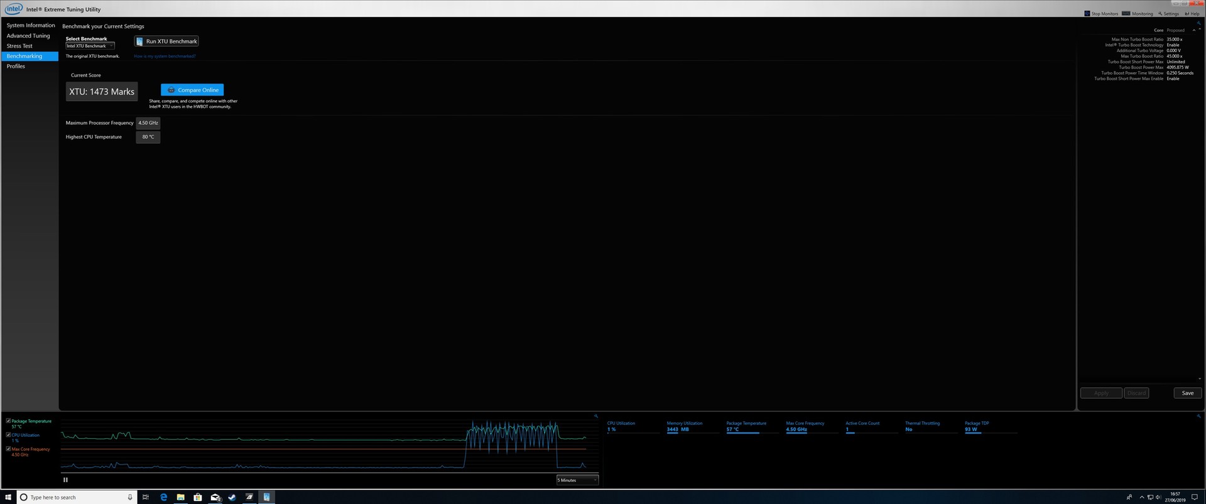Click the Proposed column header

point(1176,30)
